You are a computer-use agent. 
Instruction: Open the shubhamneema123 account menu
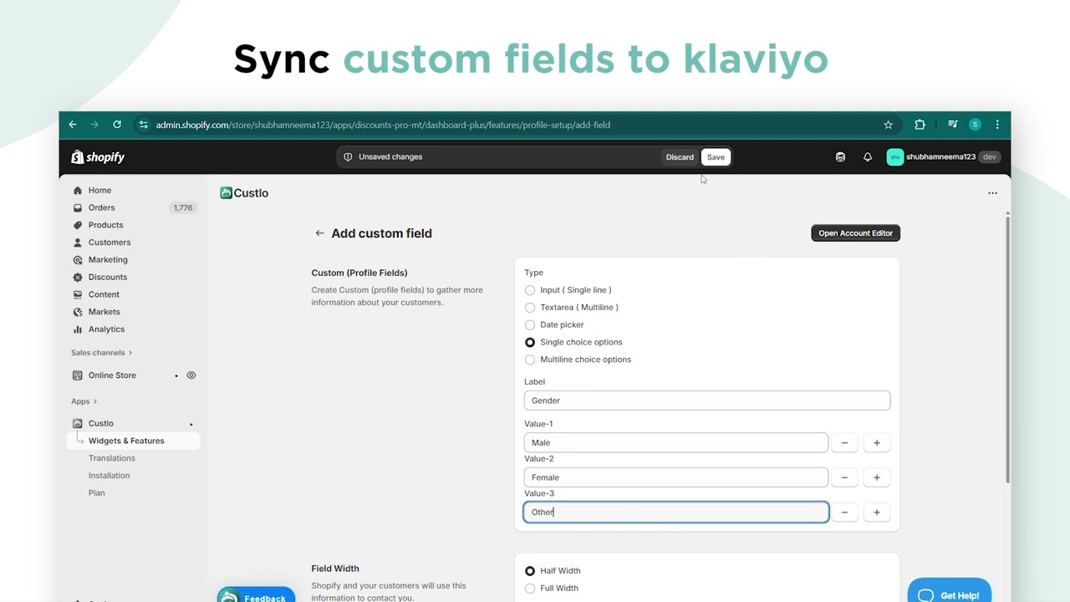point(943,157)
